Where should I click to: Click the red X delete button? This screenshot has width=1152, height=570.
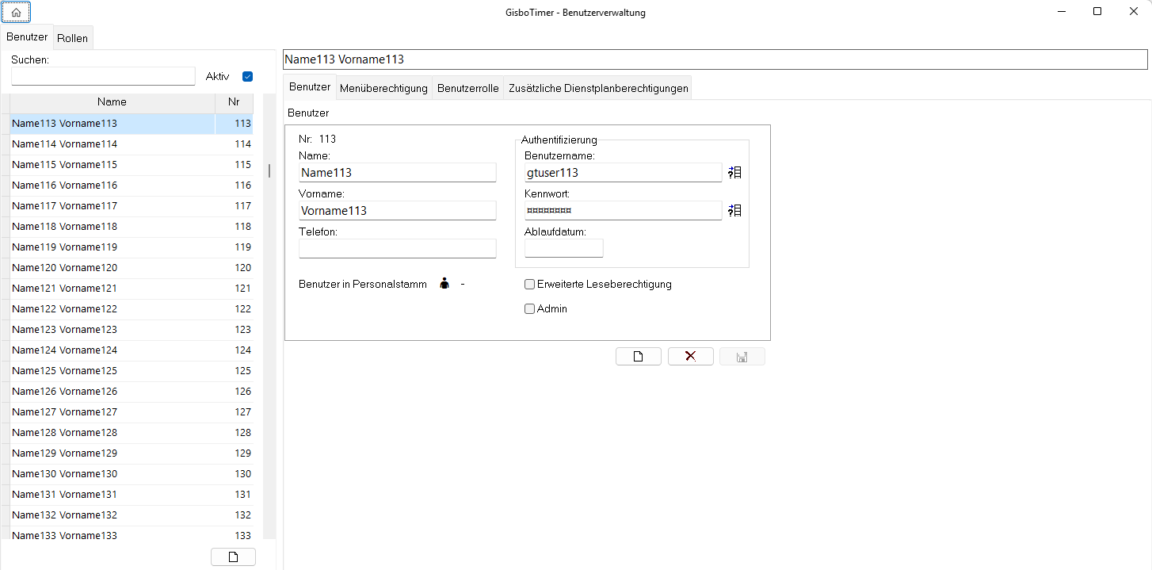click(690, 357)
